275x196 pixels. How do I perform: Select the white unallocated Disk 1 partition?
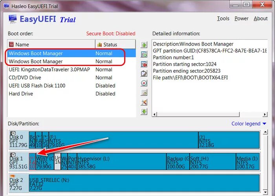tap(57, 161)
